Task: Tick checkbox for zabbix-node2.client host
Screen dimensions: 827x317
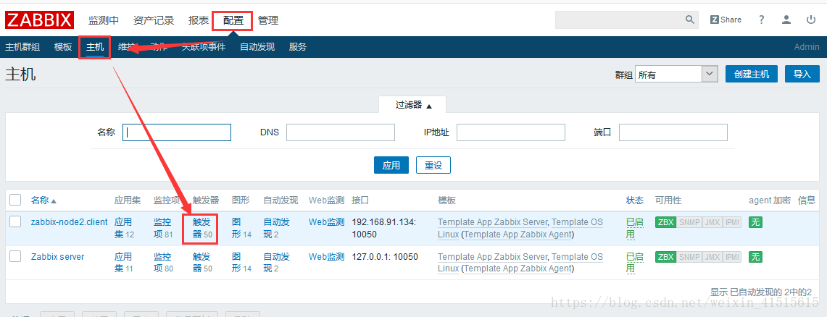Action: 15,221
